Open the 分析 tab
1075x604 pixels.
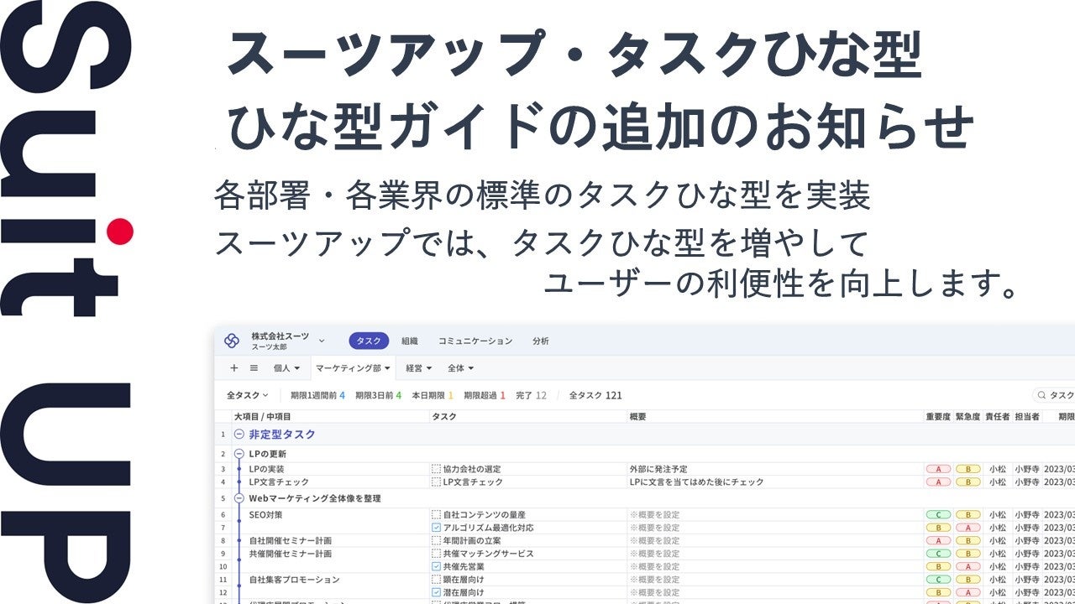coord(541,341)
